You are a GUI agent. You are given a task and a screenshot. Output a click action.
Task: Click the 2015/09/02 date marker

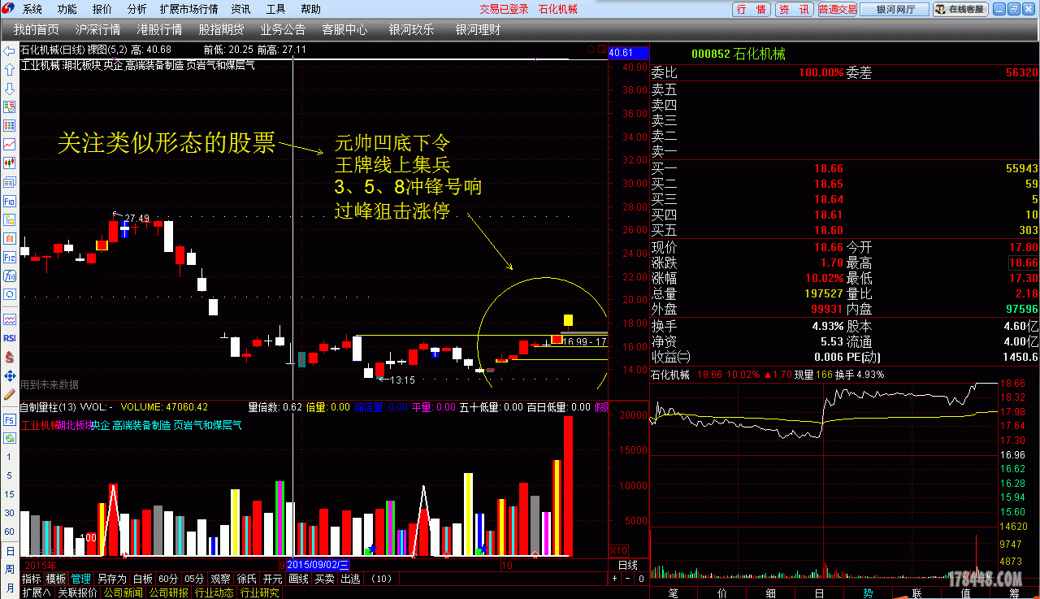[x=318, y=564]
